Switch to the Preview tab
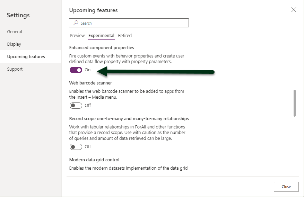Viewport: 304px width, 197px height. point(77,36)
